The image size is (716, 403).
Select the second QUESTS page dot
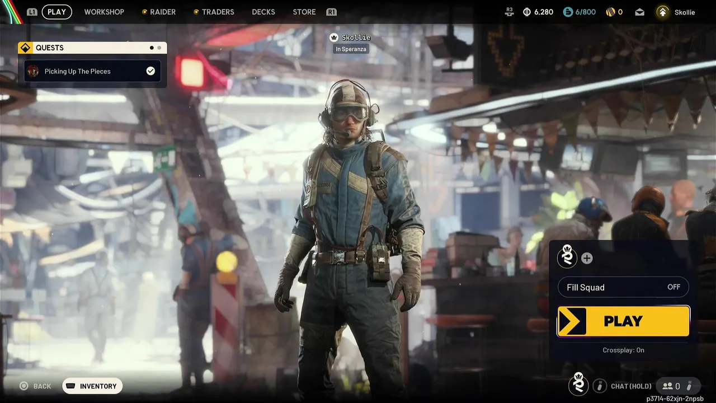[x=159, y=48]
